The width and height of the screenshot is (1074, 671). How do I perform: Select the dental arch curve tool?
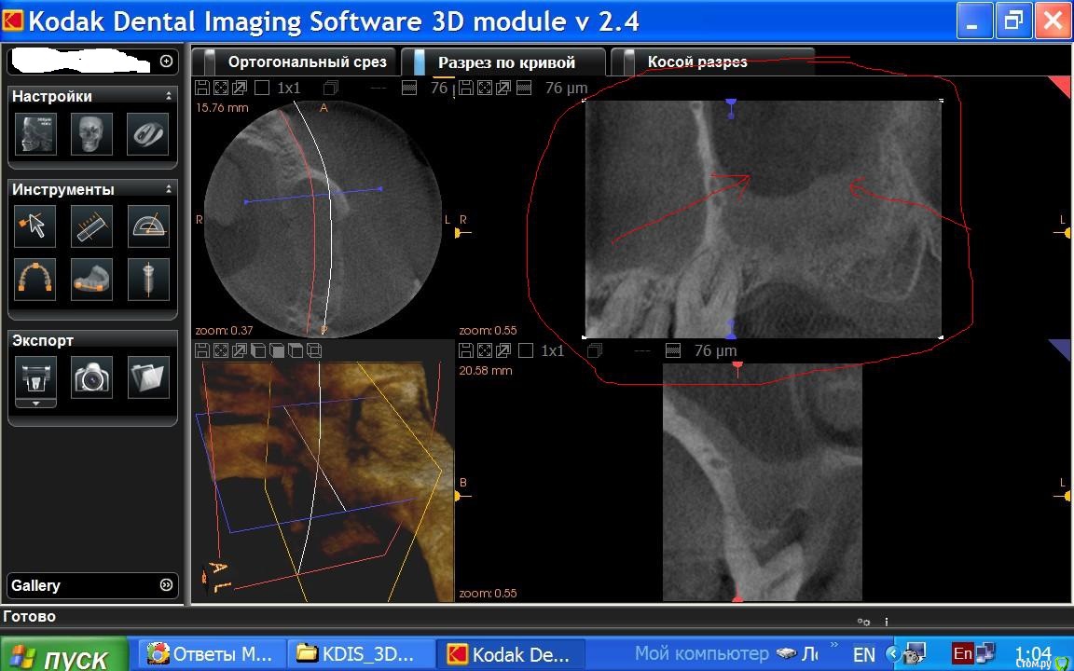[x=35, y=279]
